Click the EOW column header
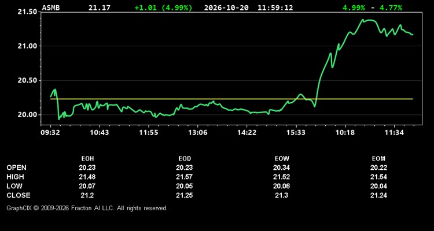The width and height of the screenshot is (434, 231). click(281, 159)
